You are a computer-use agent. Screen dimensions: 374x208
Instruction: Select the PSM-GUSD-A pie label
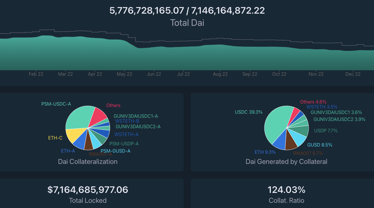click(115, 151)
